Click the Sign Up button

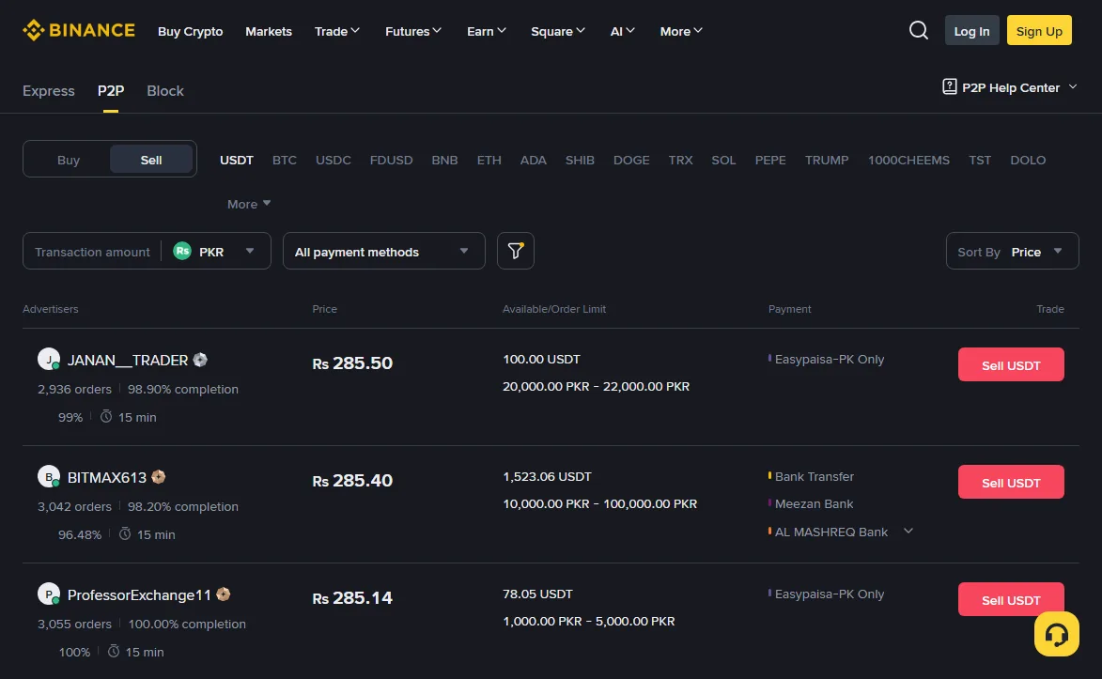coord(1039,30)
